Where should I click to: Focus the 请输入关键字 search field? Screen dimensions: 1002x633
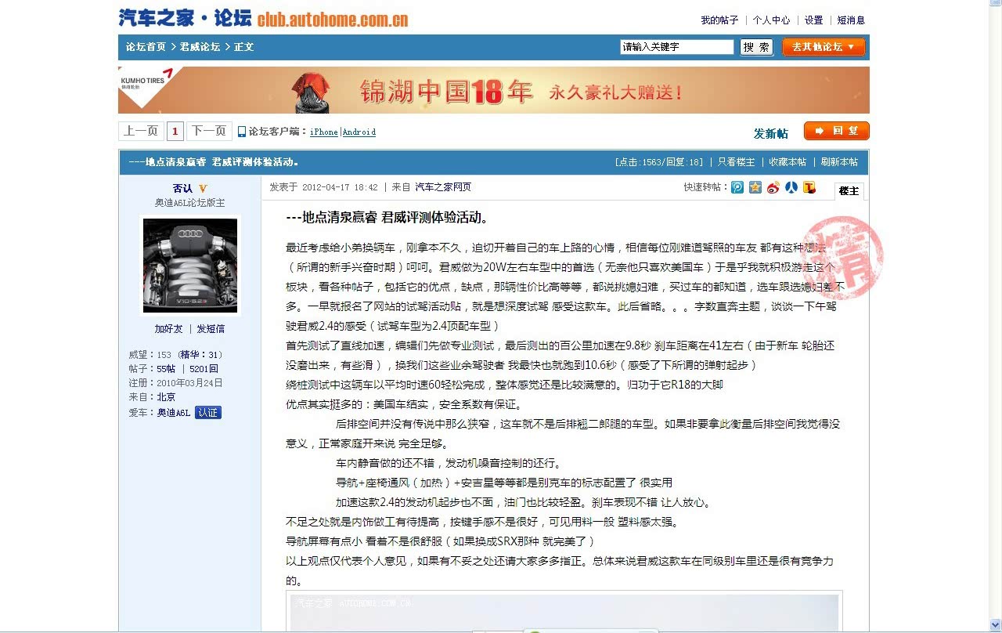tap(677, 47)
